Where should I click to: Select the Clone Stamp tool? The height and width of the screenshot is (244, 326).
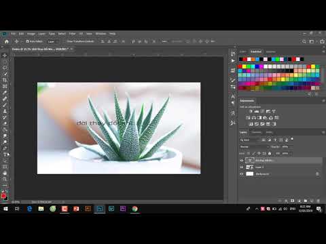coord(5,111)
